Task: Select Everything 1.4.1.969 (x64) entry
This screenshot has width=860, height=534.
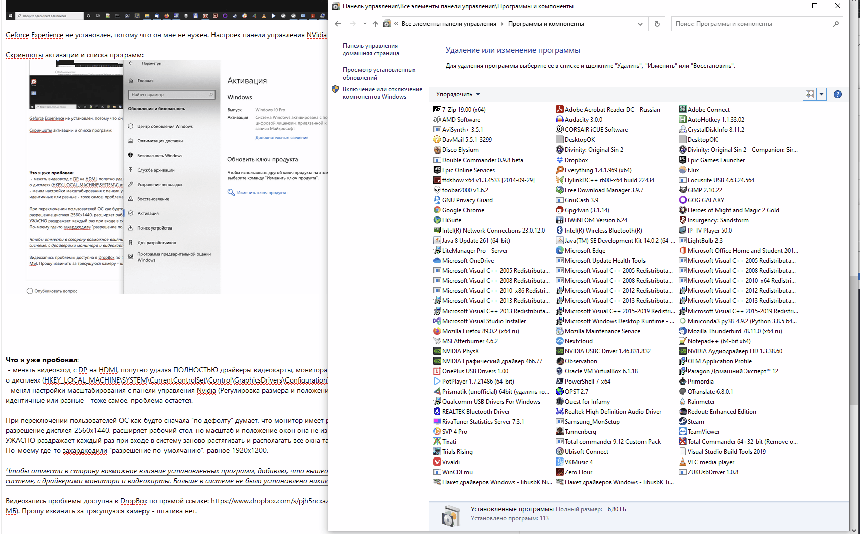Action: pyautogui.click(x=594, y=170)
